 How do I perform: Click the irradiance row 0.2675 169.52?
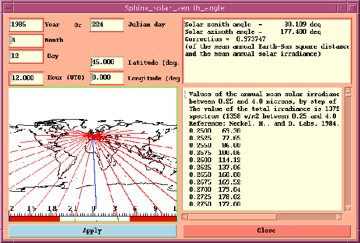click(x=215, y=183)
